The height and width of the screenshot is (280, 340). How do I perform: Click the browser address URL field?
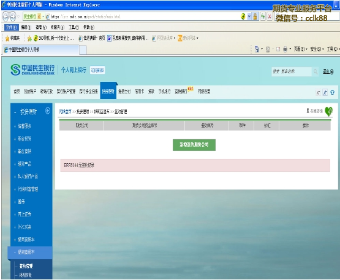click(x=143, y=17)
